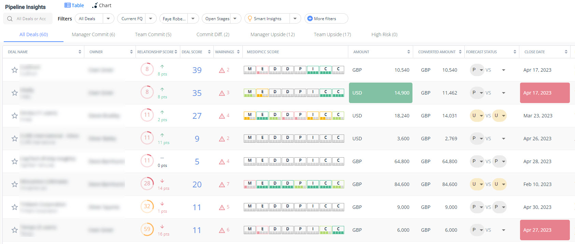The width and height of the screenshot is (575, 244).
Task: Click the red highlighted Apr 17, 2023 date
Action: (x=545, y=93)
